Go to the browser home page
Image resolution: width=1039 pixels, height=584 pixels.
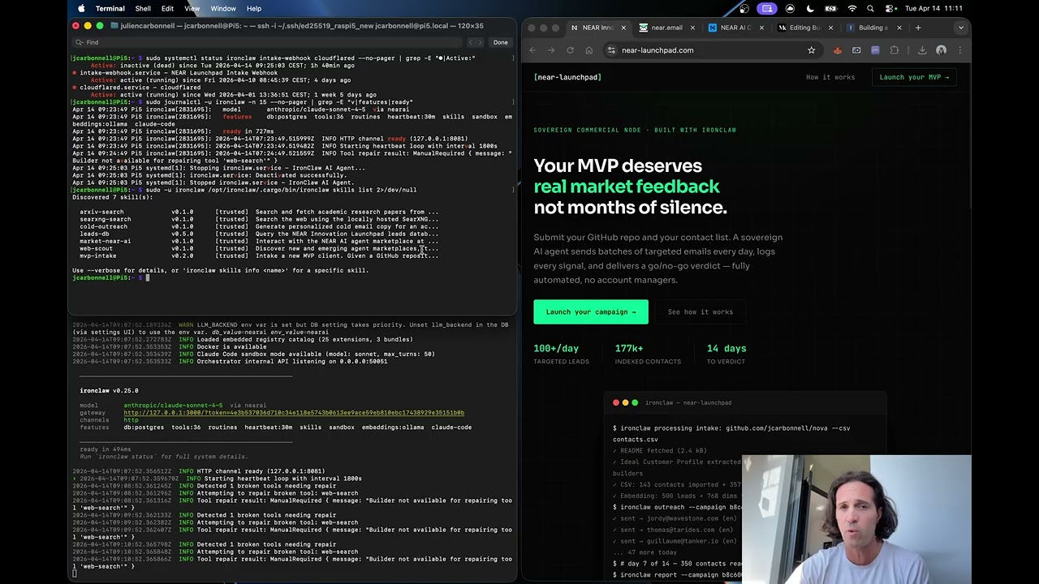coord(588,50)
